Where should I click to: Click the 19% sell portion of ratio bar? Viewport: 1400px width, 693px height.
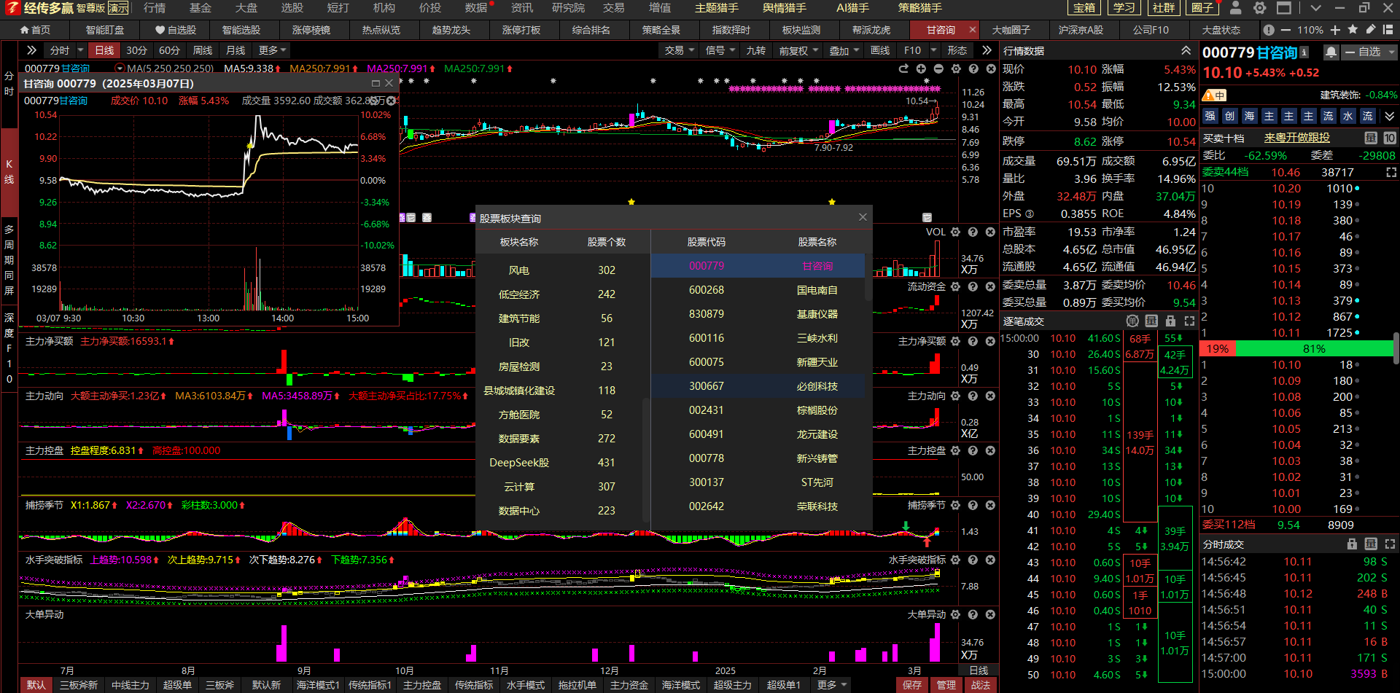point(1218,349)
